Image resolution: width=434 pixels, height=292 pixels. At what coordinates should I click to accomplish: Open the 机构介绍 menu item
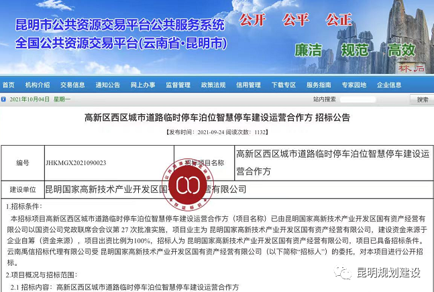(x=38, y=85)
